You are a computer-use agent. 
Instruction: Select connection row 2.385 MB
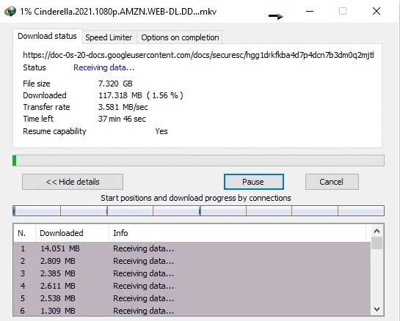(192, 273)
